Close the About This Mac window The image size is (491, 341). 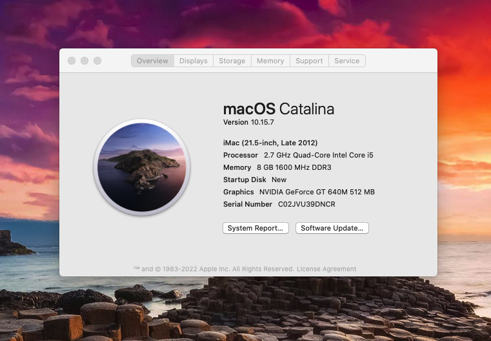72,61
